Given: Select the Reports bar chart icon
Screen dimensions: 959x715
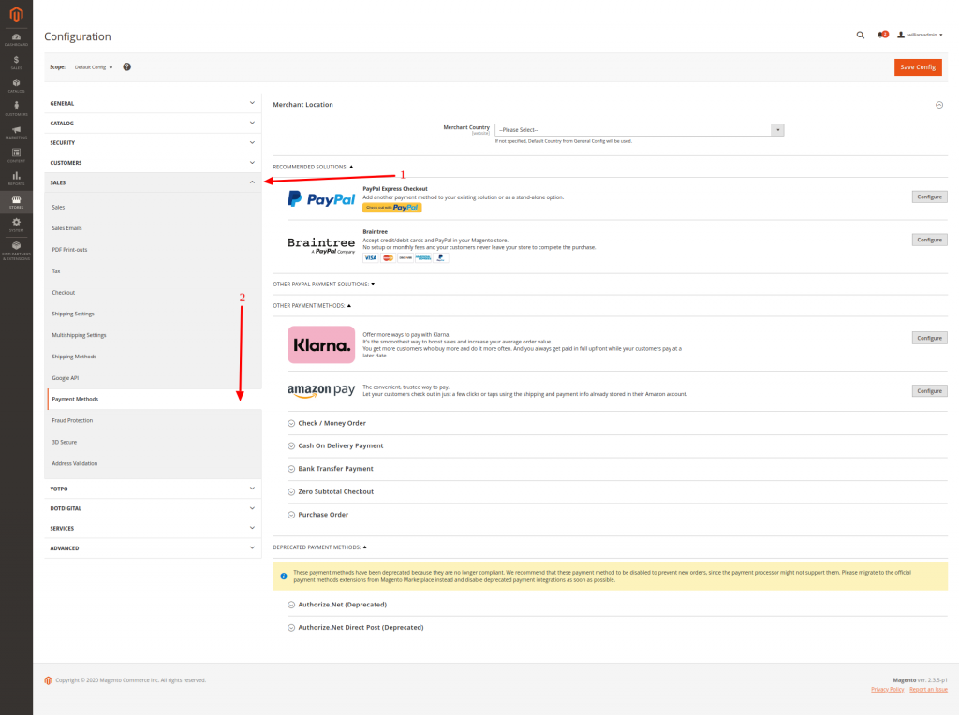Looking at the screenshot, I should point(16,177).
